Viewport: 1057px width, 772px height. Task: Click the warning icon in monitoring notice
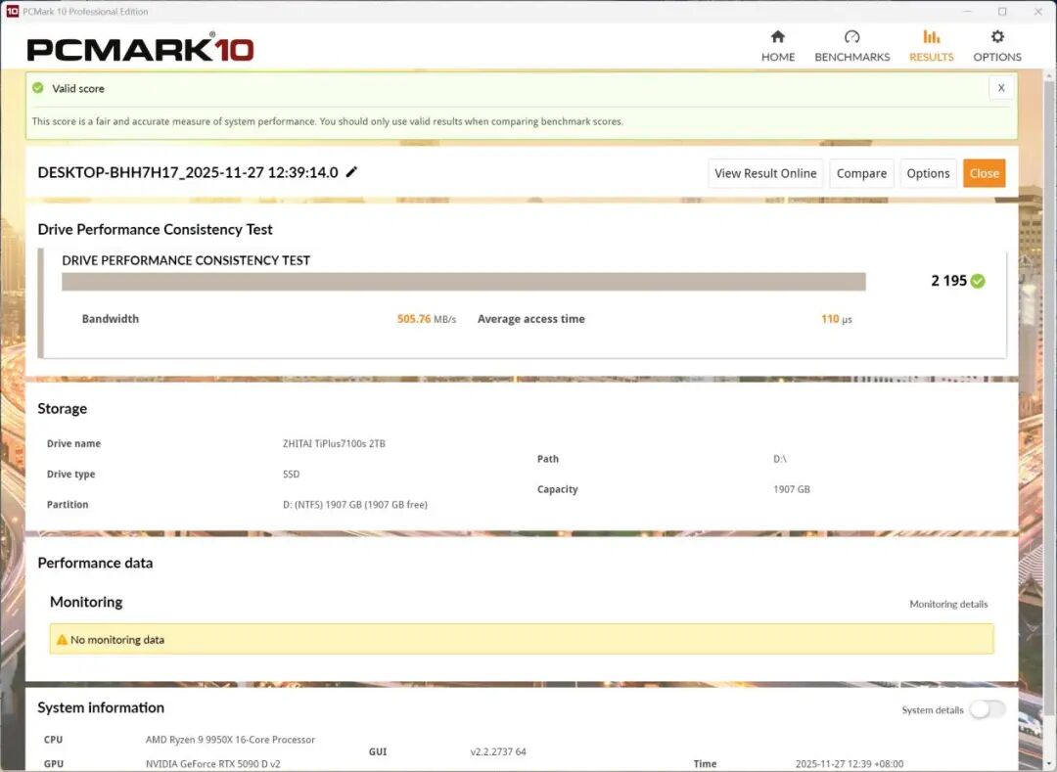pos(62,640)
